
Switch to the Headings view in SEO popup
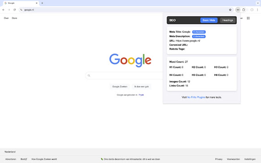(227, 20)
